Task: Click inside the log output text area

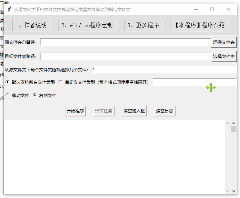Action: [114, 157]
